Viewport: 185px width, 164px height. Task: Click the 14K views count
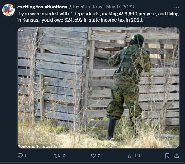point(138,156)
